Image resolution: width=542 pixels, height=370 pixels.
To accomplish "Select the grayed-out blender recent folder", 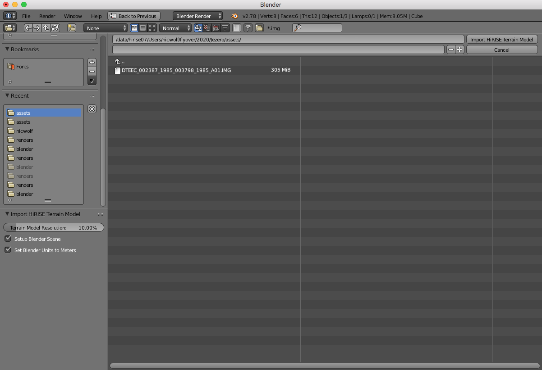I will click(44, 167).
